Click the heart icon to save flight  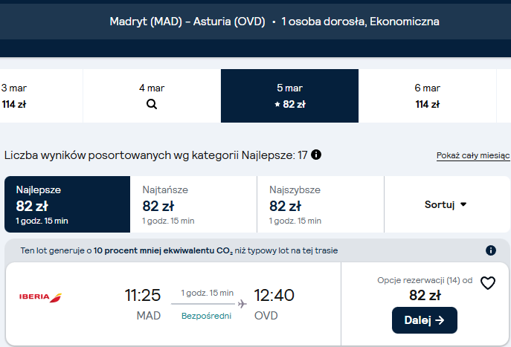click(x=488, y=283)
